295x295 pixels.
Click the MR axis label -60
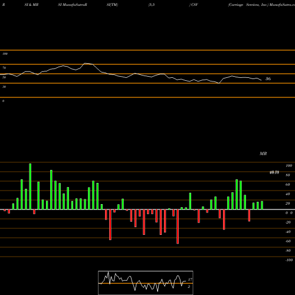[x=288, y=241]
